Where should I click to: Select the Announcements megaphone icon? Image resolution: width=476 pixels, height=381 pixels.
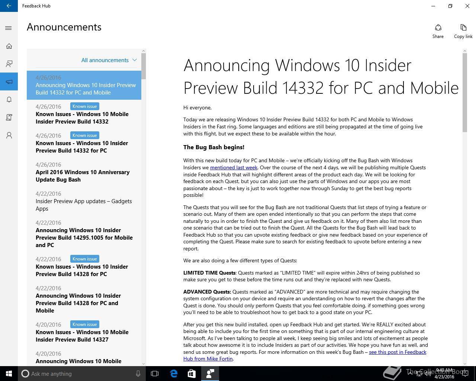click(9, 81)
